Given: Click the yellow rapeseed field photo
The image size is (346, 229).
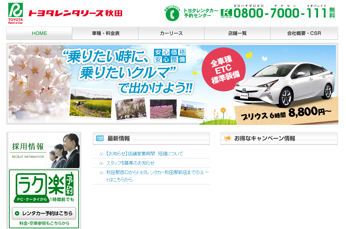Looking at the screenshot, I should (x=91, y=103).
